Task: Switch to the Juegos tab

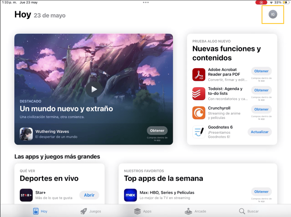Action: click(x=91, y=211)
